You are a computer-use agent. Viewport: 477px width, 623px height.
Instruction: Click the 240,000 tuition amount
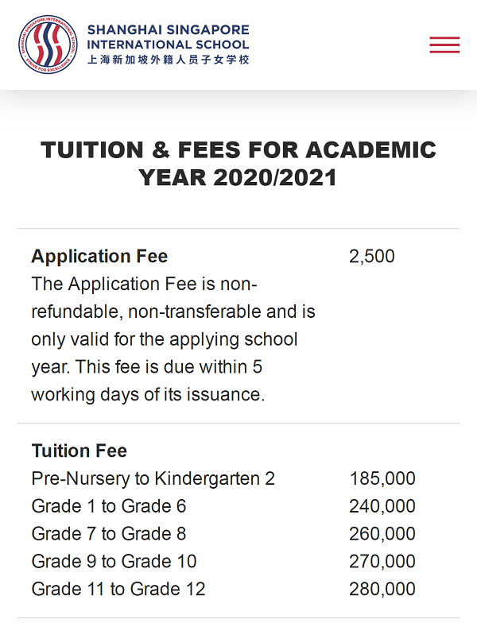pyautogui.click(x=382, y=506)
